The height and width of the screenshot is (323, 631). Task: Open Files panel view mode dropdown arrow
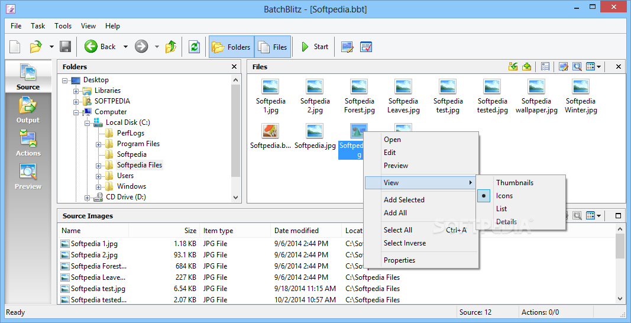pyautogui.click(x=599, y=67)
